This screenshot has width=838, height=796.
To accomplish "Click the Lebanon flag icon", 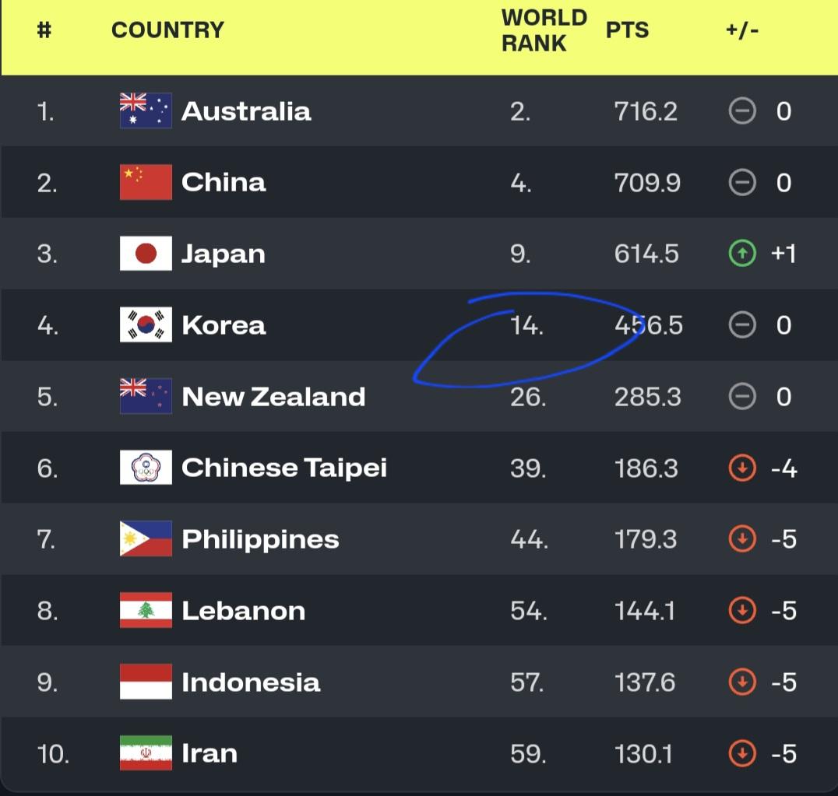I will click(x=146, y=611).
